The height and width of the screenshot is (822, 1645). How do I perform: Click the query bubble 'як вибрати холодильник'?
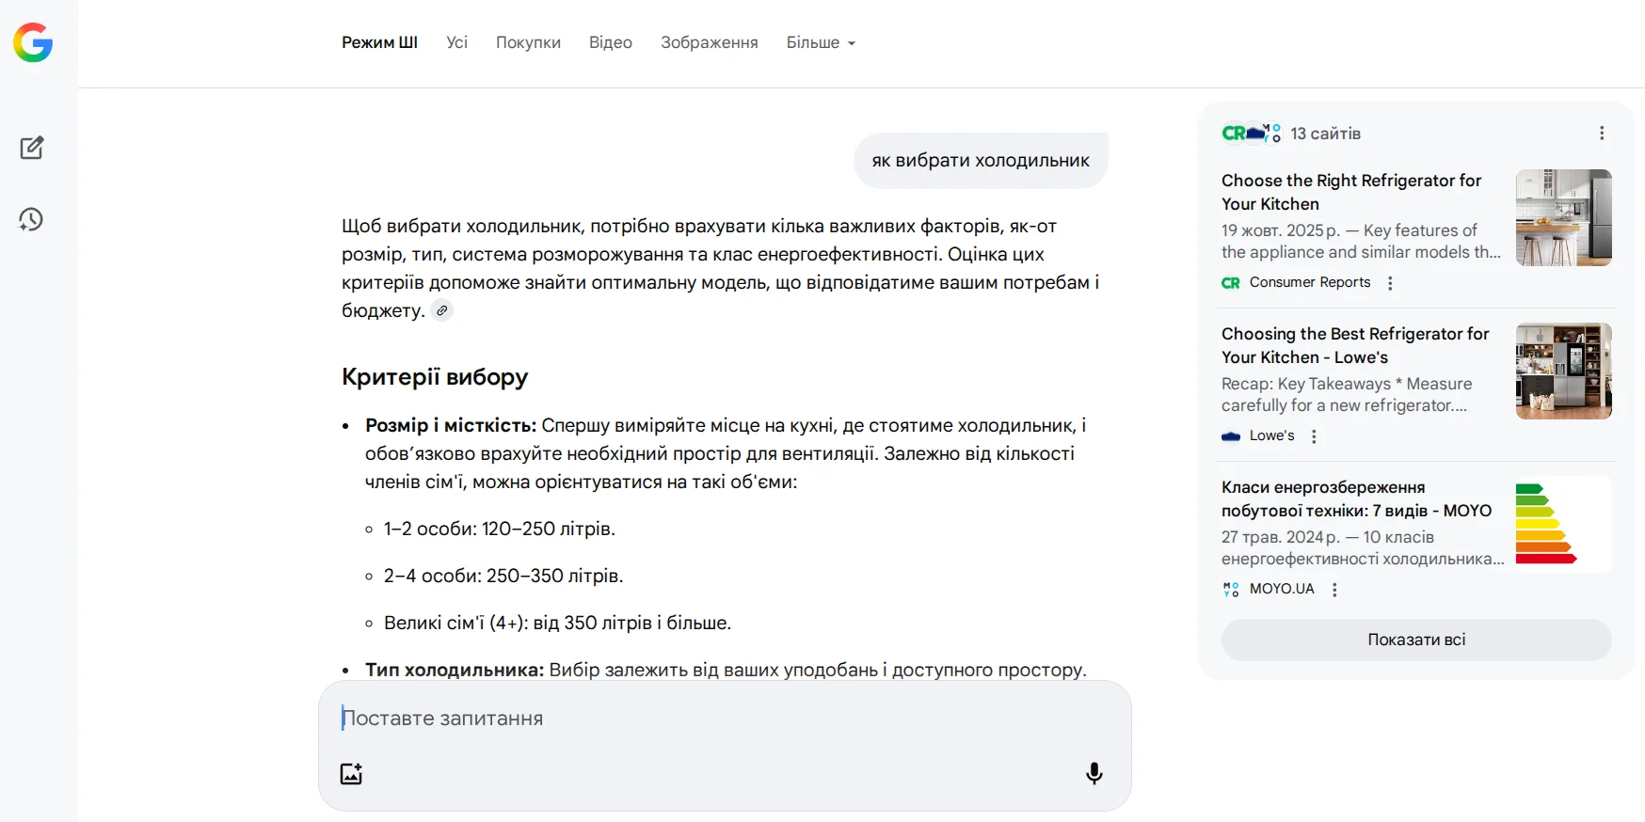coord(981,161)
